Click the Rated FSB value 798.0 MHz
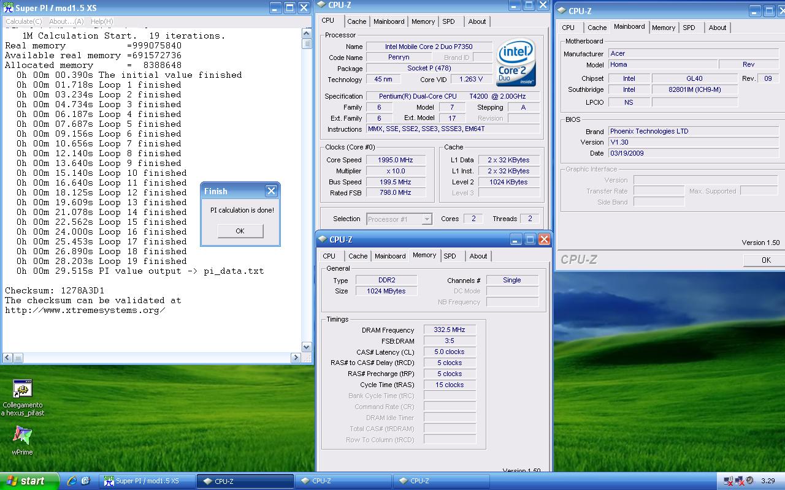The height and width of the screenshot is (490, 785). click(396, 192)
